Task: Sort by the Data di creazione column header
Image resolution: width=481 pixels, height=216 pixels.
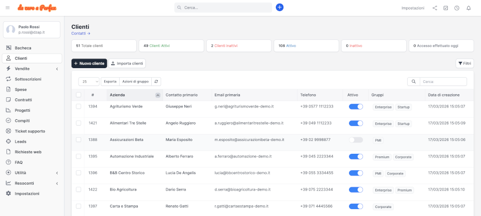Action: [x=449, y=95]
